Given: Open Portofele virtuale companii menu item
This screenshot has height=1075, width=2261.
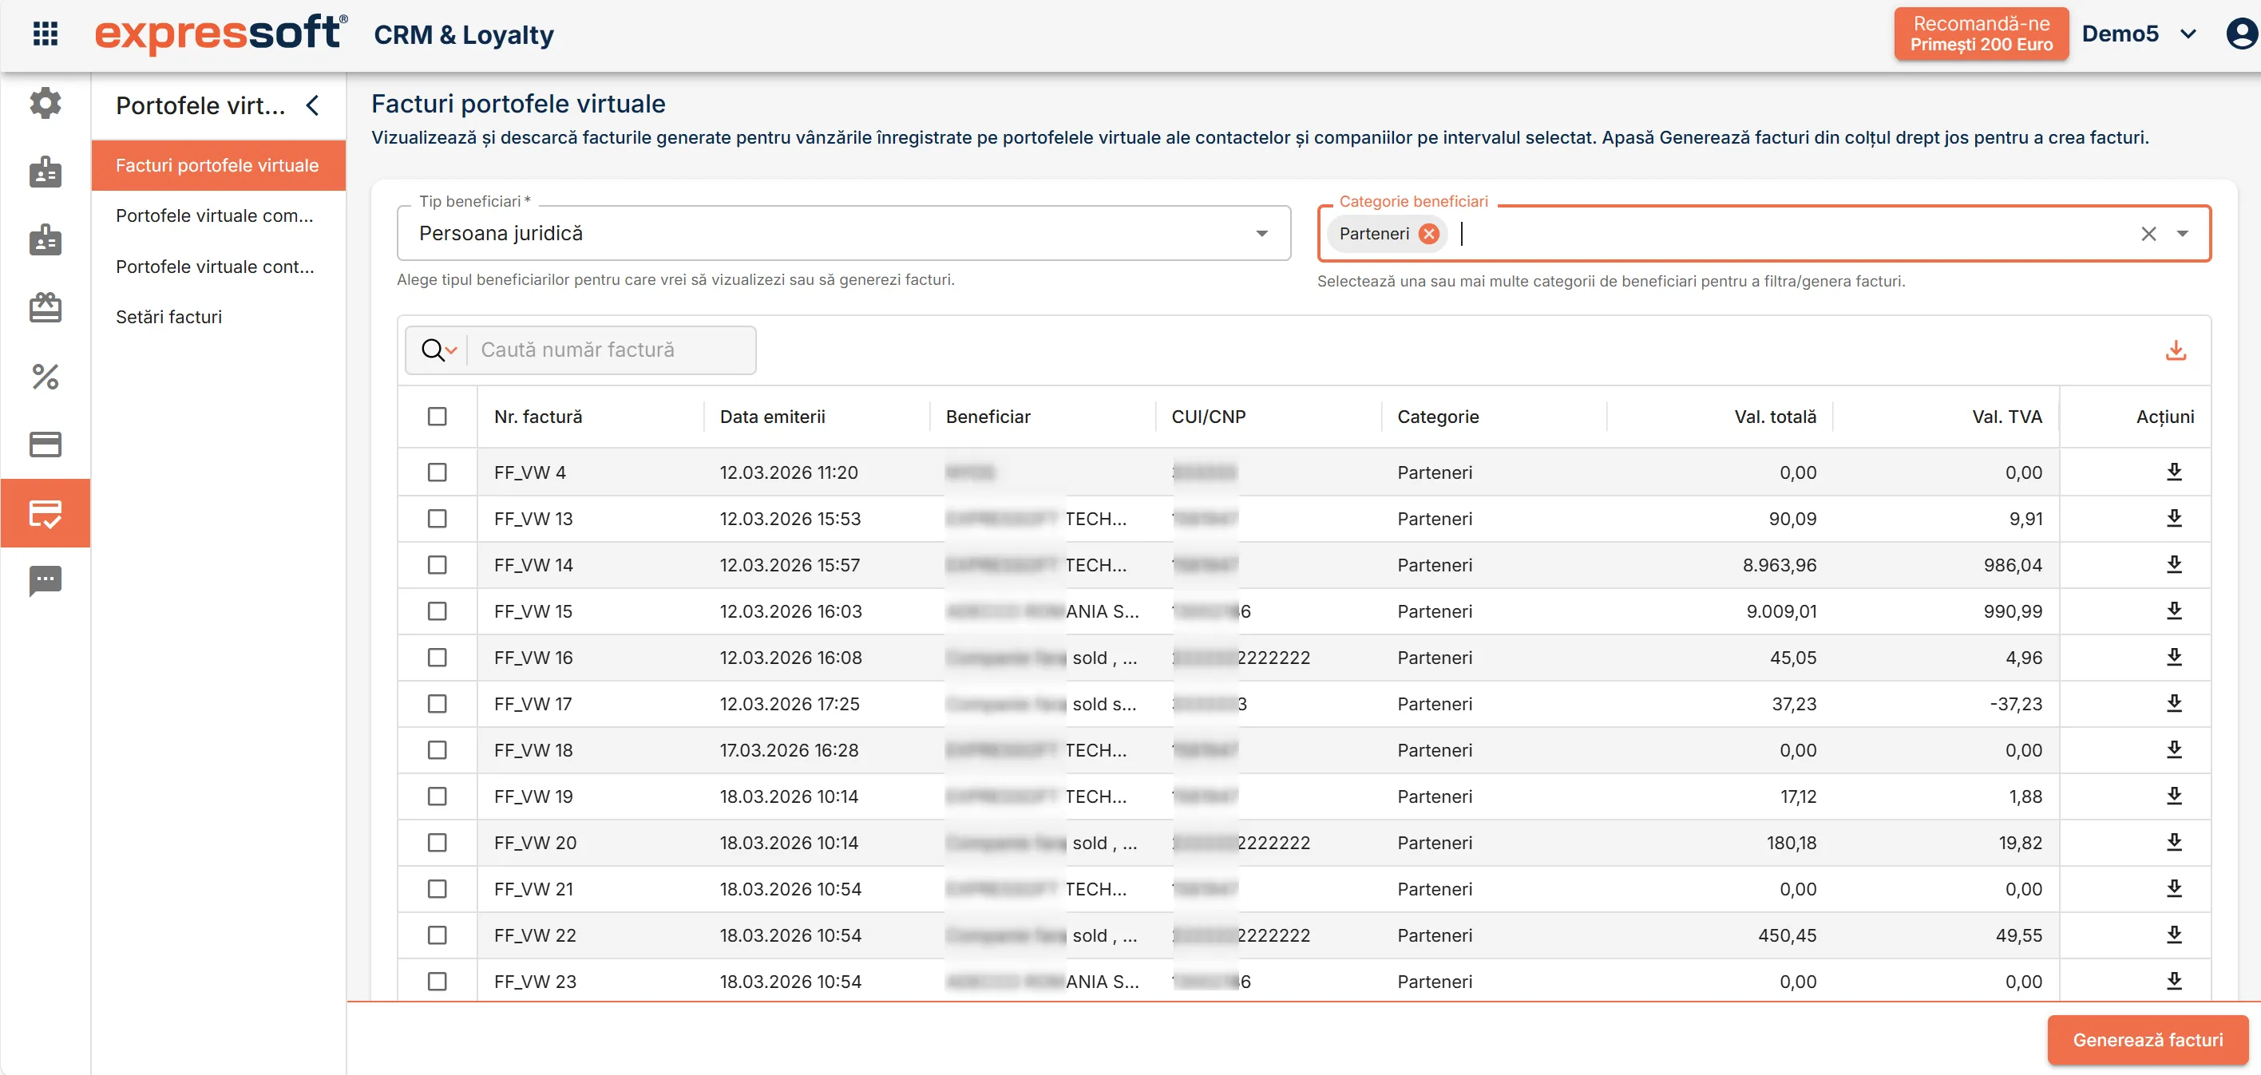Looking at the screenshot, I should click(x=218, y=215).
